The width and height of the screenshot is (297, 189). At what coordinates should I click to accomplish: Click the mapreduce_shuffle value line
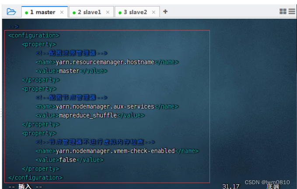click(x=90, y=115)
